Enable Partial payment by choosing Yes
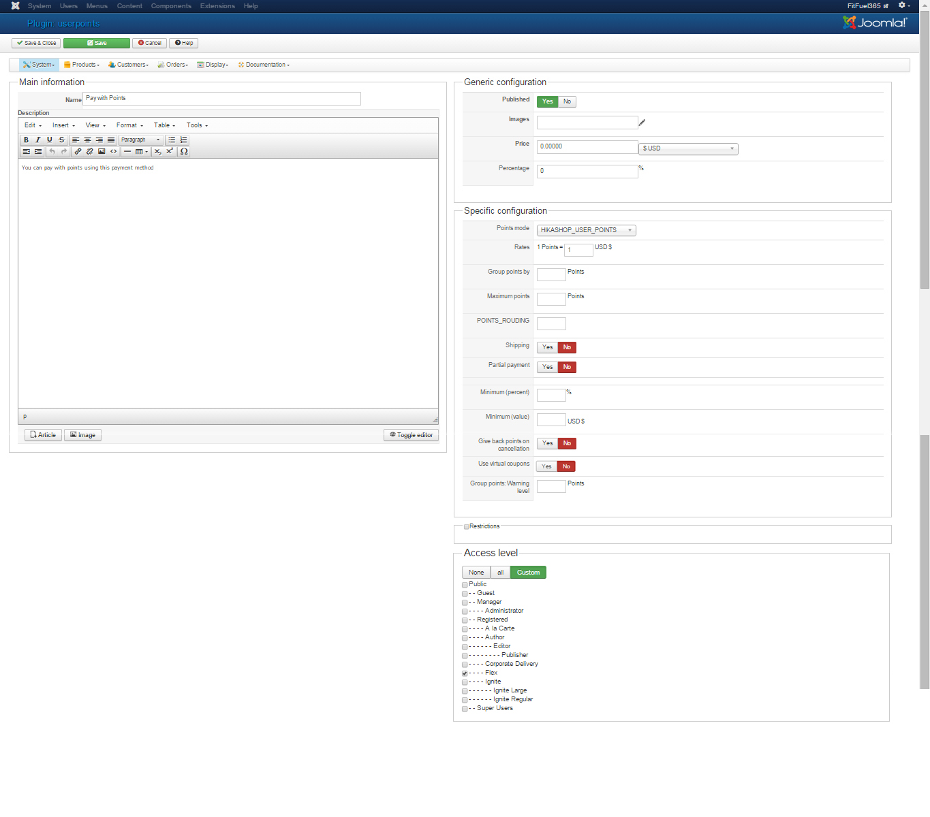The image size is (930, 817). 547,367
